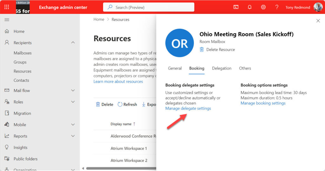Select the Booking tab
The height and width of the screenshot is (171, 325).
[x=197, y=68]
